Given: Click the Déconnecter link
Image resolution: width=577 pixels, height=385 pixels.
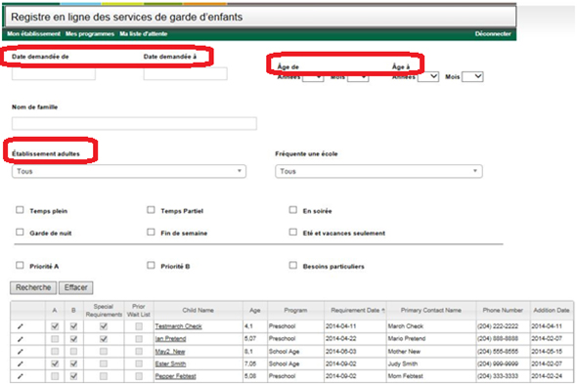Looking at the screenshot, I should coord(493,34).
